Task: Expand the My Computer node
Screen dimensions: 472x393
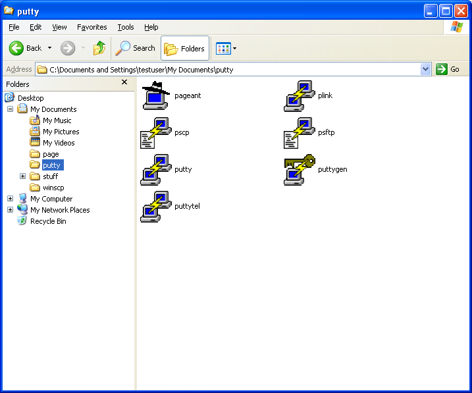Action: click(11, 199)
